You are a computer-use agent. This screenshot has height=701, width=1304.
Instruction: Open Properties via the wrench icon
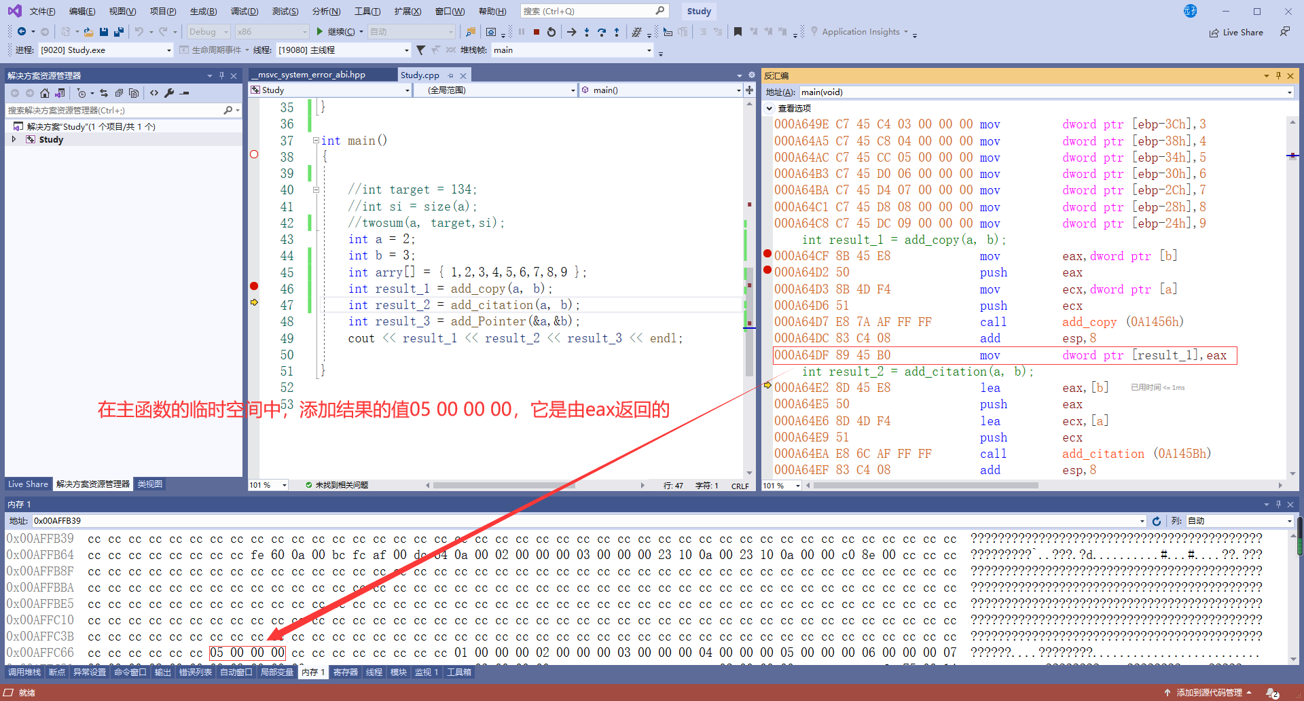(x=169, y=93)
